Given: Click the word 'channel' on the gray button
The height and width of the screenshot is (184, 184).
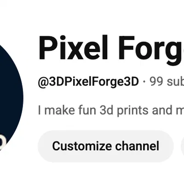Looking at the screenshot, I should click(x=137, y=146).
